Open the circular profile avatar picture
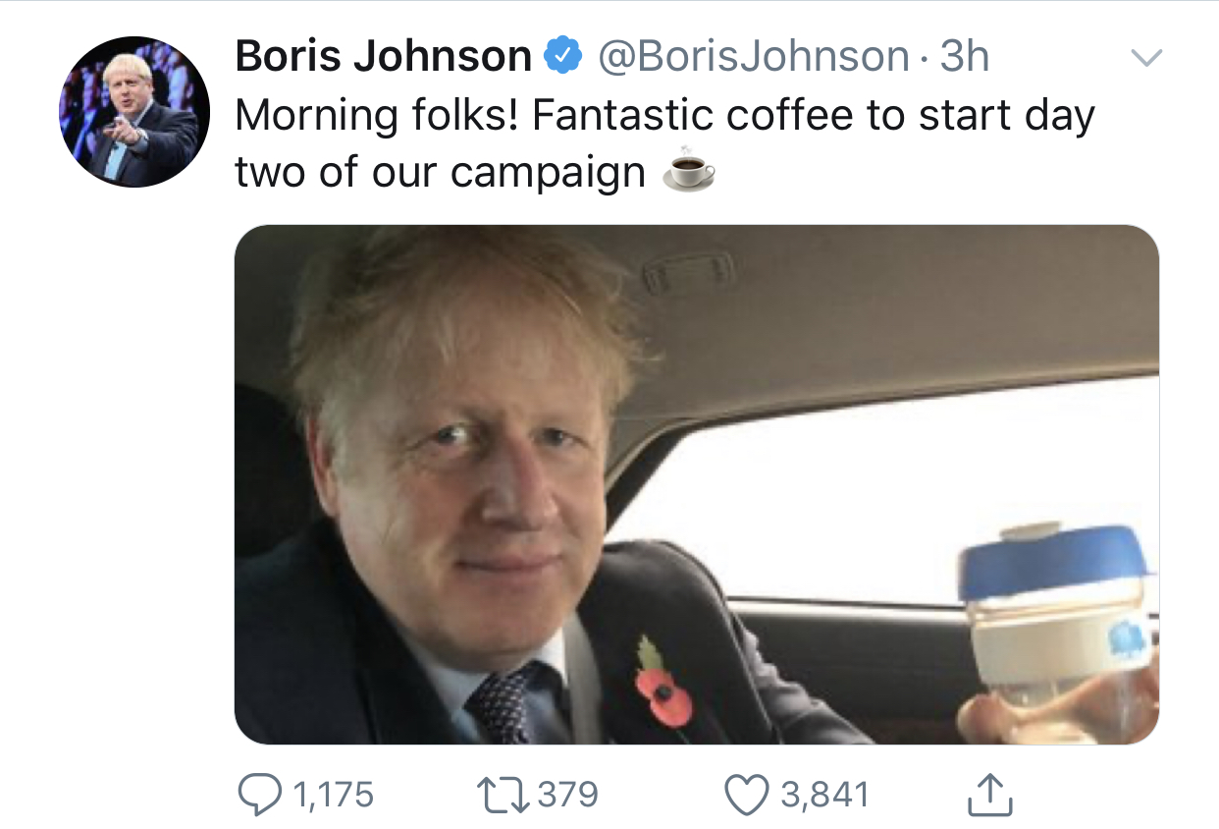Image resolution: width=1219 pixels, height=829 pixels. click(134, 112)
